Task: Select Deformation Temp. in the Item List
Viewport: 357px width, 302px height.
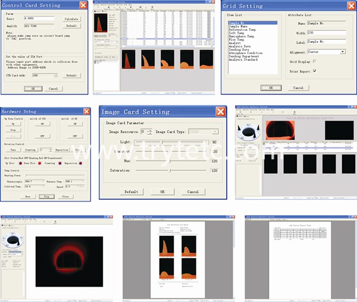Action: click(242, 30)
